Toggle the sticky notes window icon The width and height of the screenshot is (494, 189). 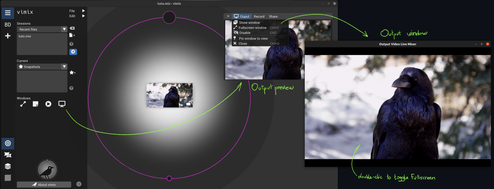pyautogui.click(x=36, y=104)
